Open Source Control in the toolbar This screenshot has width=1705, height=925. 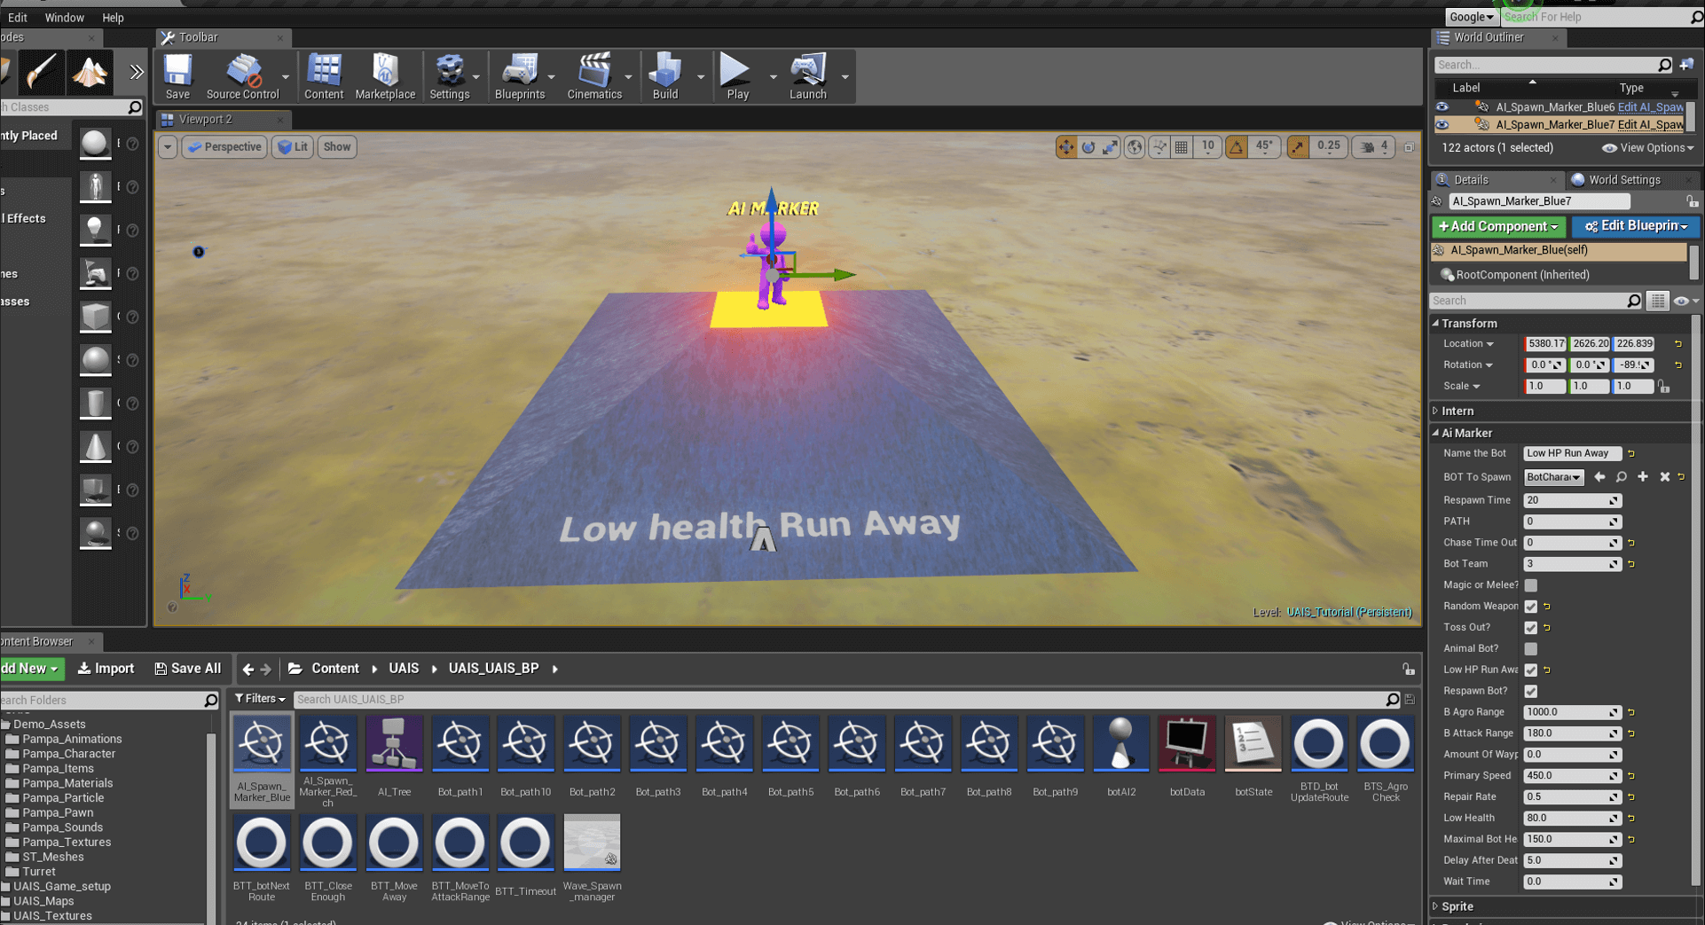[242, 76]
